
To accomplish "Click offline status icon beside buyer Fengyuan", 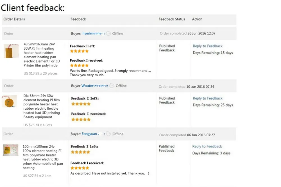I will tap(108, 134).
